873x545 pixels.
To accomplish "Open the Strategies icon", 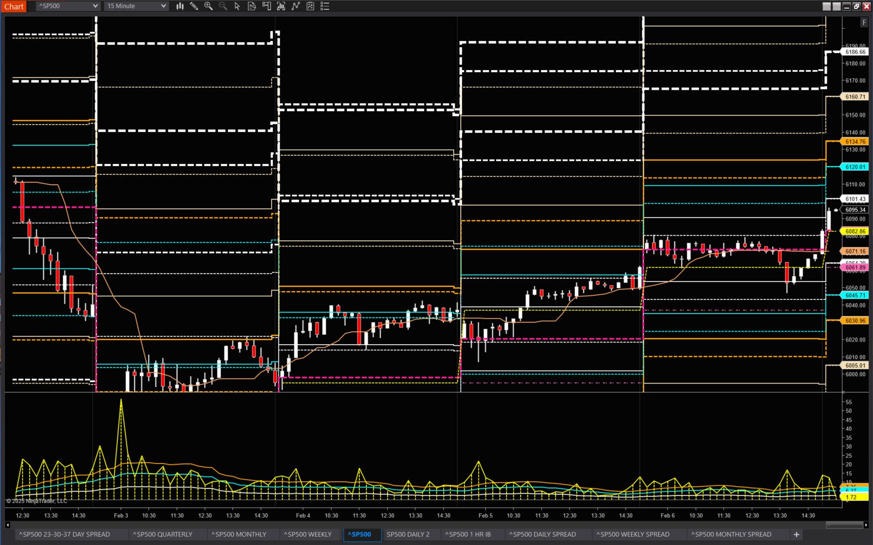I will [x=310, y=6].
